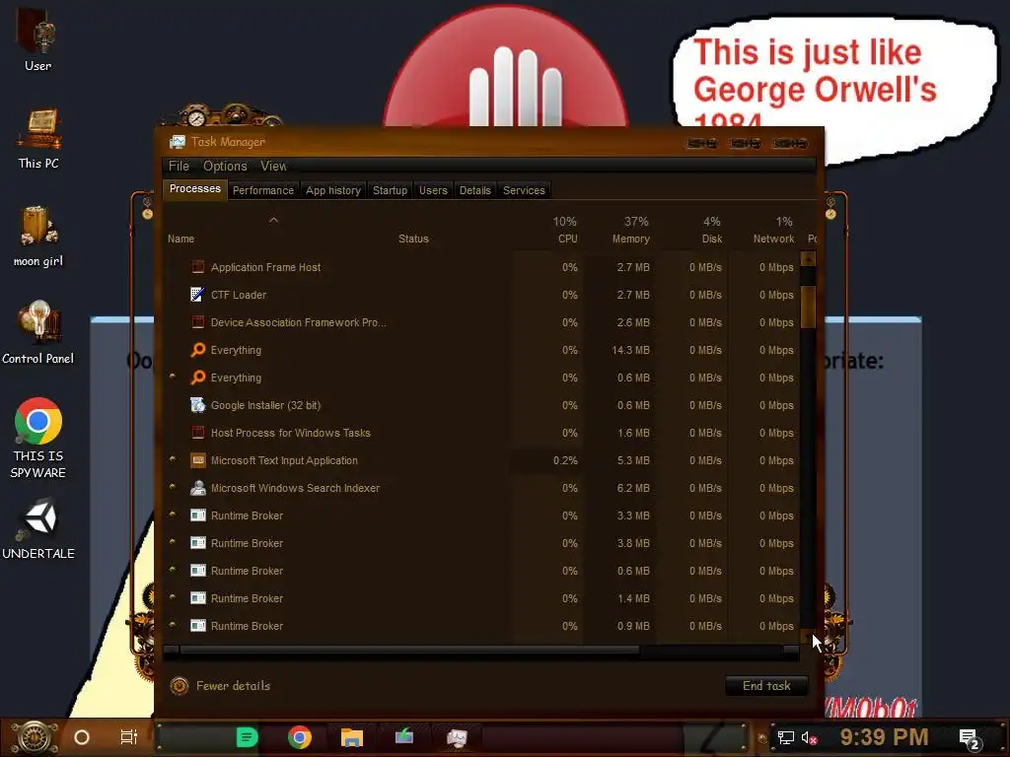Expand the 0.6 MB Everything process group
Viewport: 1010px width, 757px height.
point(173,376)
